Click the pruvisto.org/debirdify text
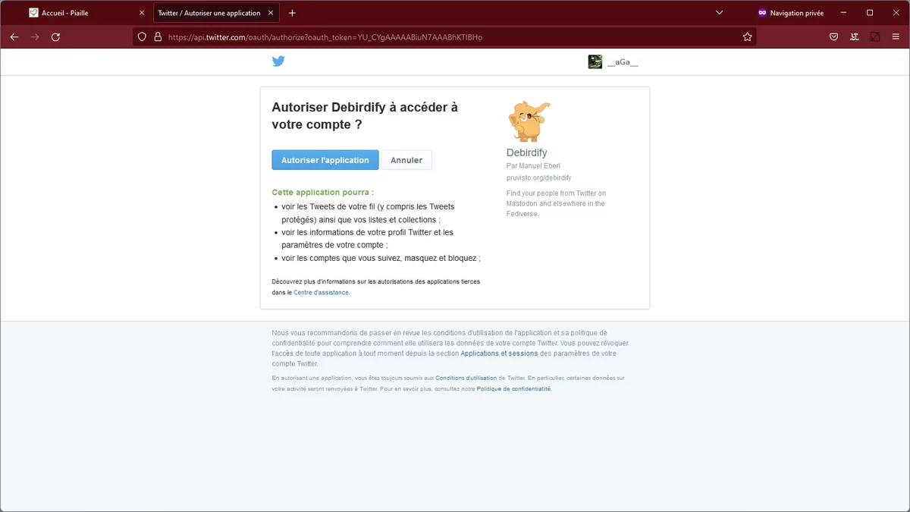 [x=538, y=177]
